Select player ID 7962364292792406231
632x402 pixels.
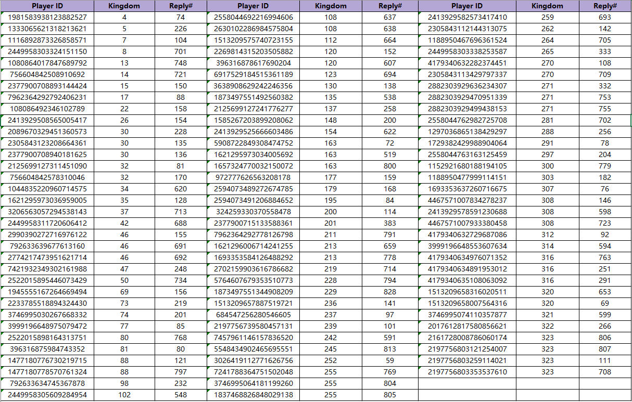47,98
